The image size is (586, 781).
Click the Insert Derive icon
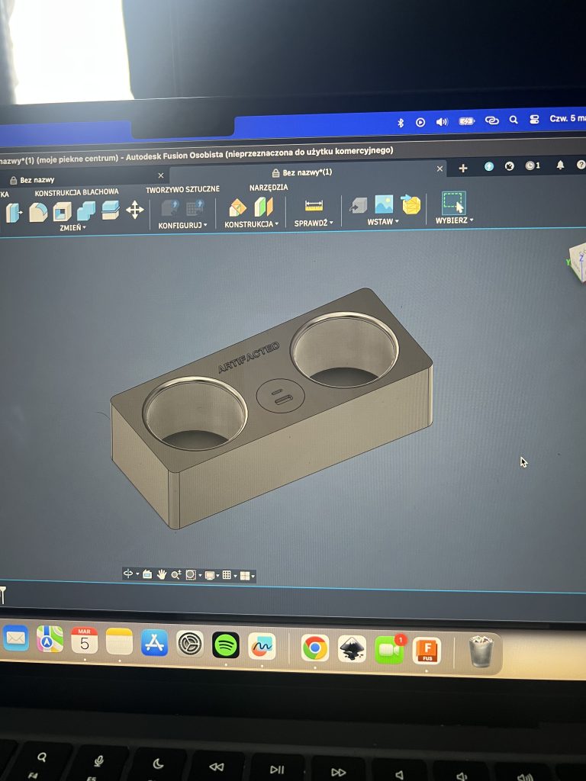tap(358, 204)
